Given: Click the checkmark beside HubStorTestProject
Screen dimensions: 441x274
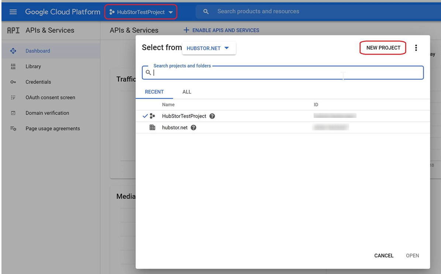Looking at the screenshot, I should [145, 116].
